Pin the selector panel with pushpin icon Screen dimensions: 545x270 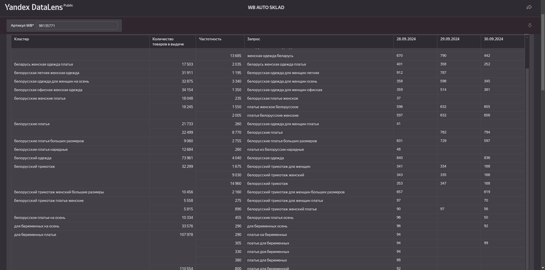530,25
